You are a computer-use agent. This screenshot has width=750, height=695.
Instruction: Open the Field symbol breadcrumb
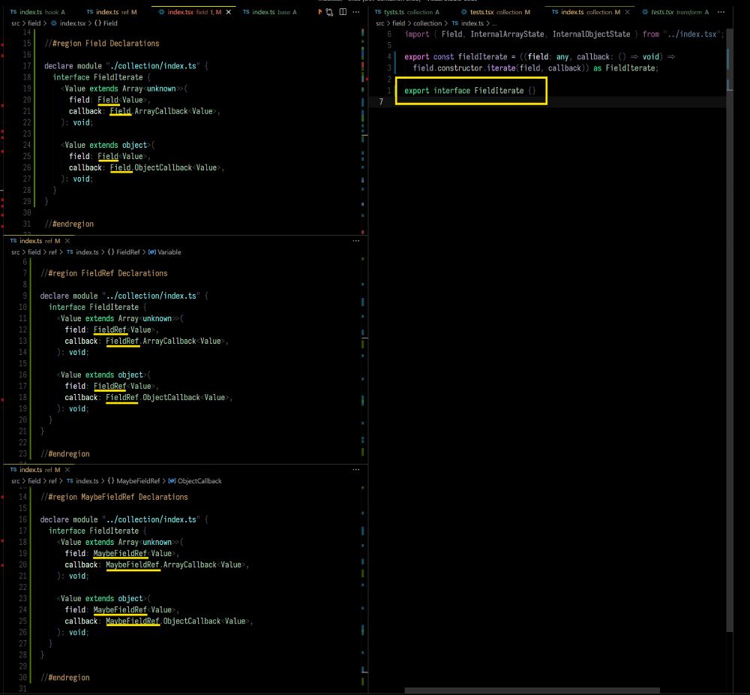[x=106, y=23]
